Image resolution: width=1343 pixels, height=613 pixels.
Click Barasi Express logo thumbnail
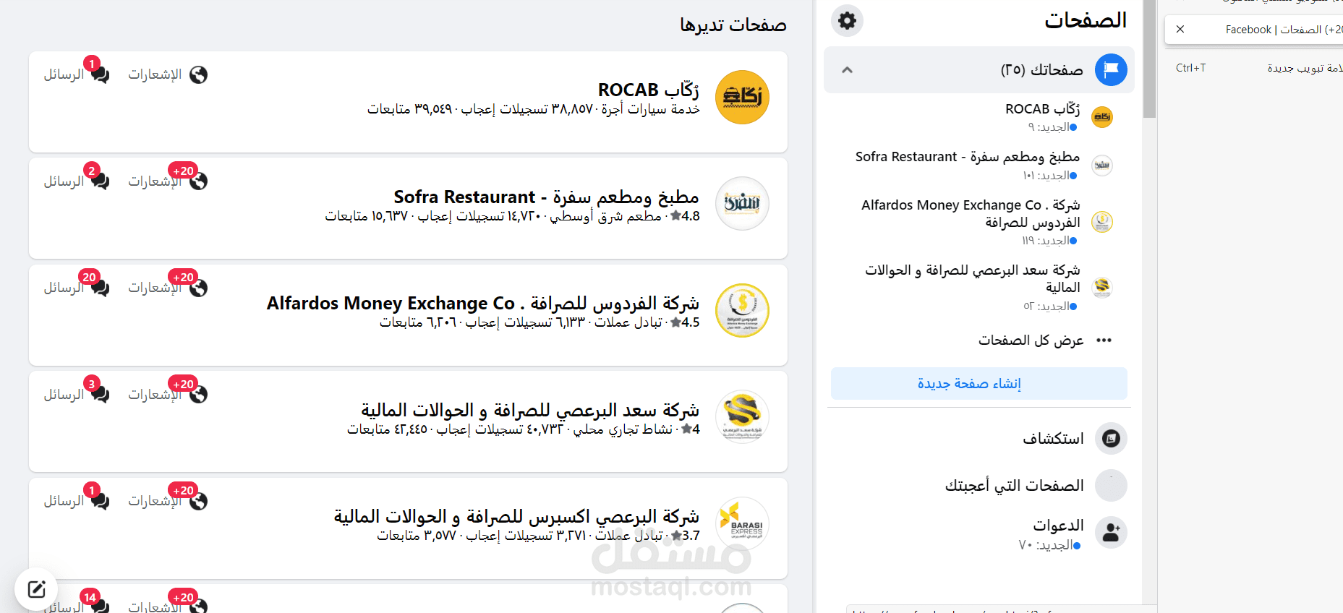click(x=742, y=523)
